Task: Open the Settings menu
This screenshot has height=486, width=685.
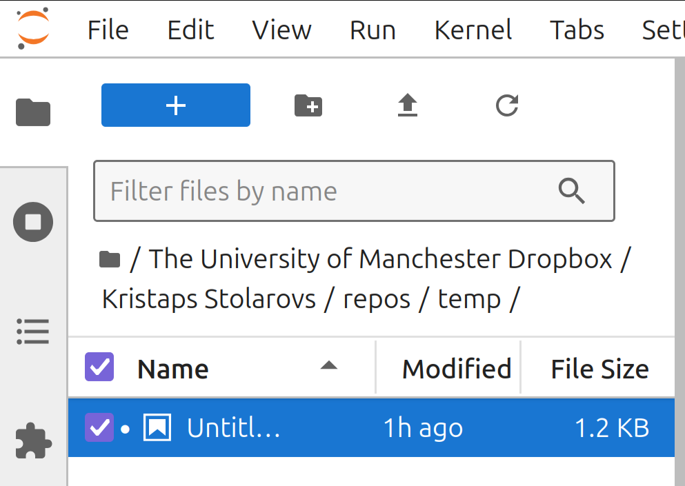Action: click(x=663, y=30)
